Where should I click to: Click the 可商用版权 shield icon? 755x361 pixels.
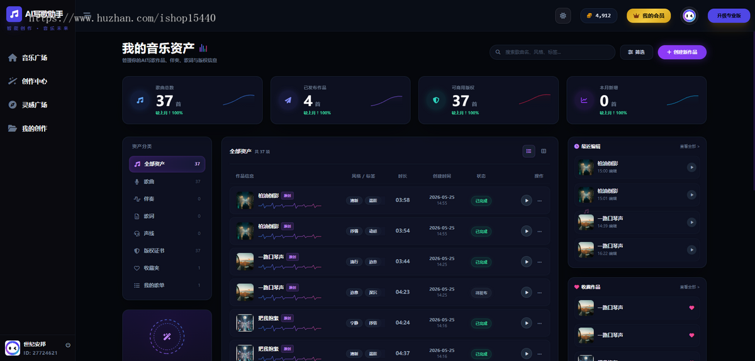pyautogui.click(x=436, y=100)
